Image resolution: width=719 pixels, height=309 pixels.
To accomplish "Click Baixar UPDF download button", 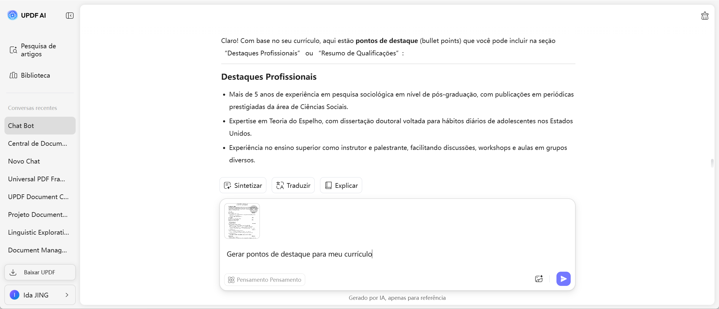I will 40,272.
